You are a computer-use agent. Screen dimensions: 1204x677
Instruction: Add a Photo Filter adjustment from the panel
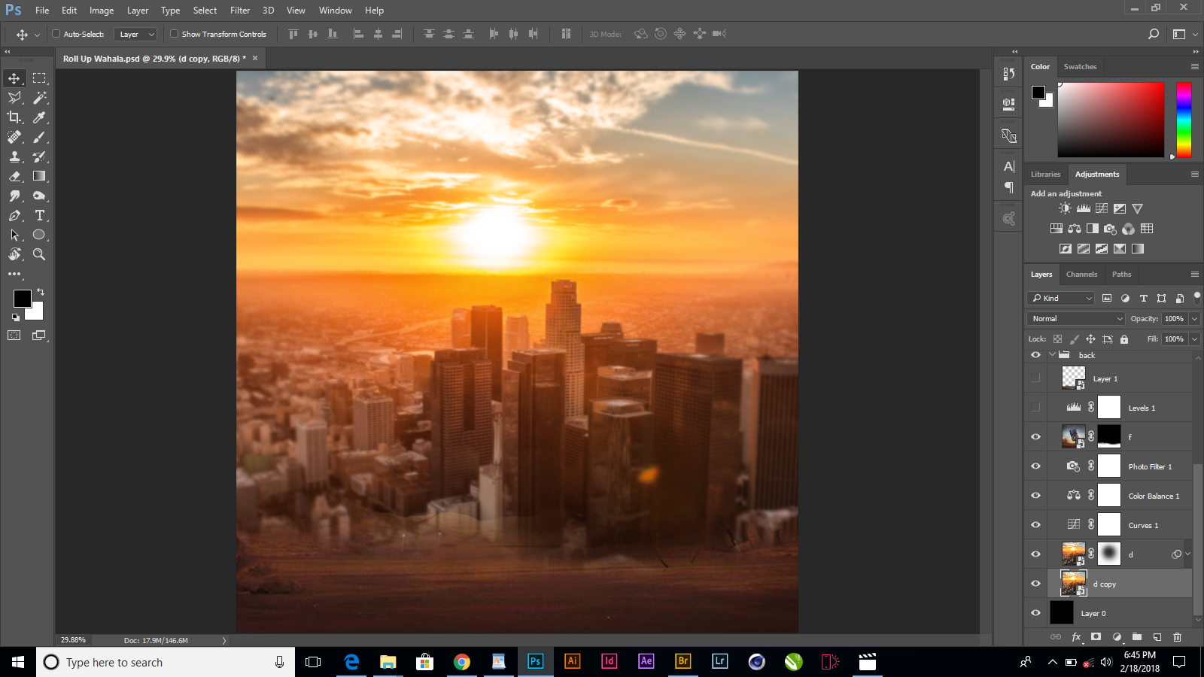[x=1110, y=229]
